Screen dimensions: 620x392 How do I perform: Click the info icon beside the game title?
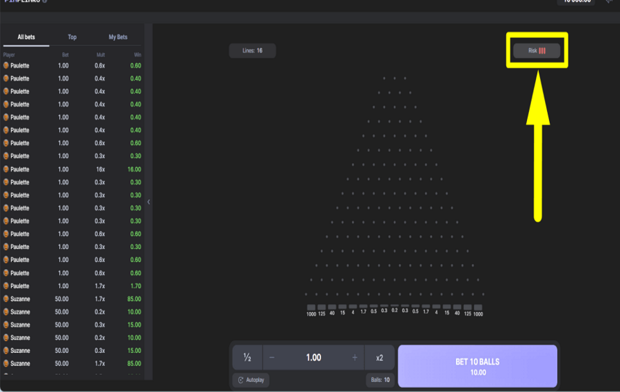(45, 1)
